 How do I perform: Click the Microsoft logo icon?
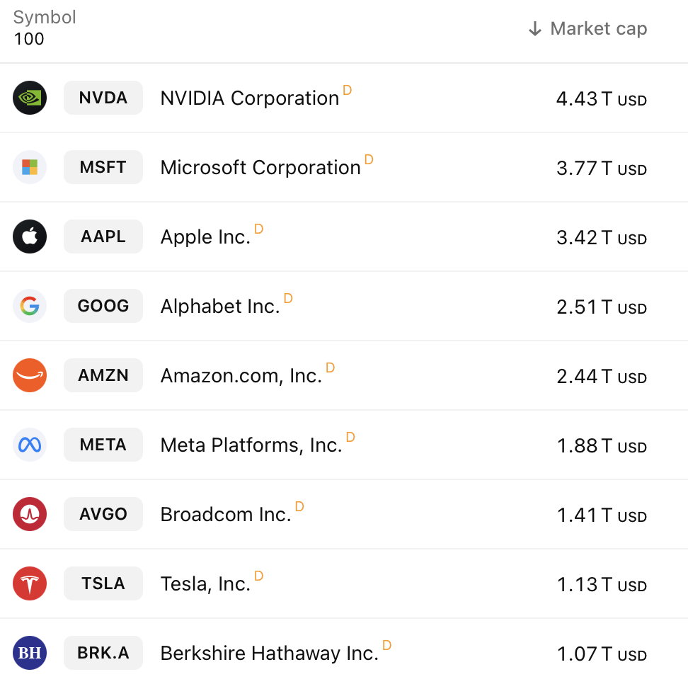30,167
